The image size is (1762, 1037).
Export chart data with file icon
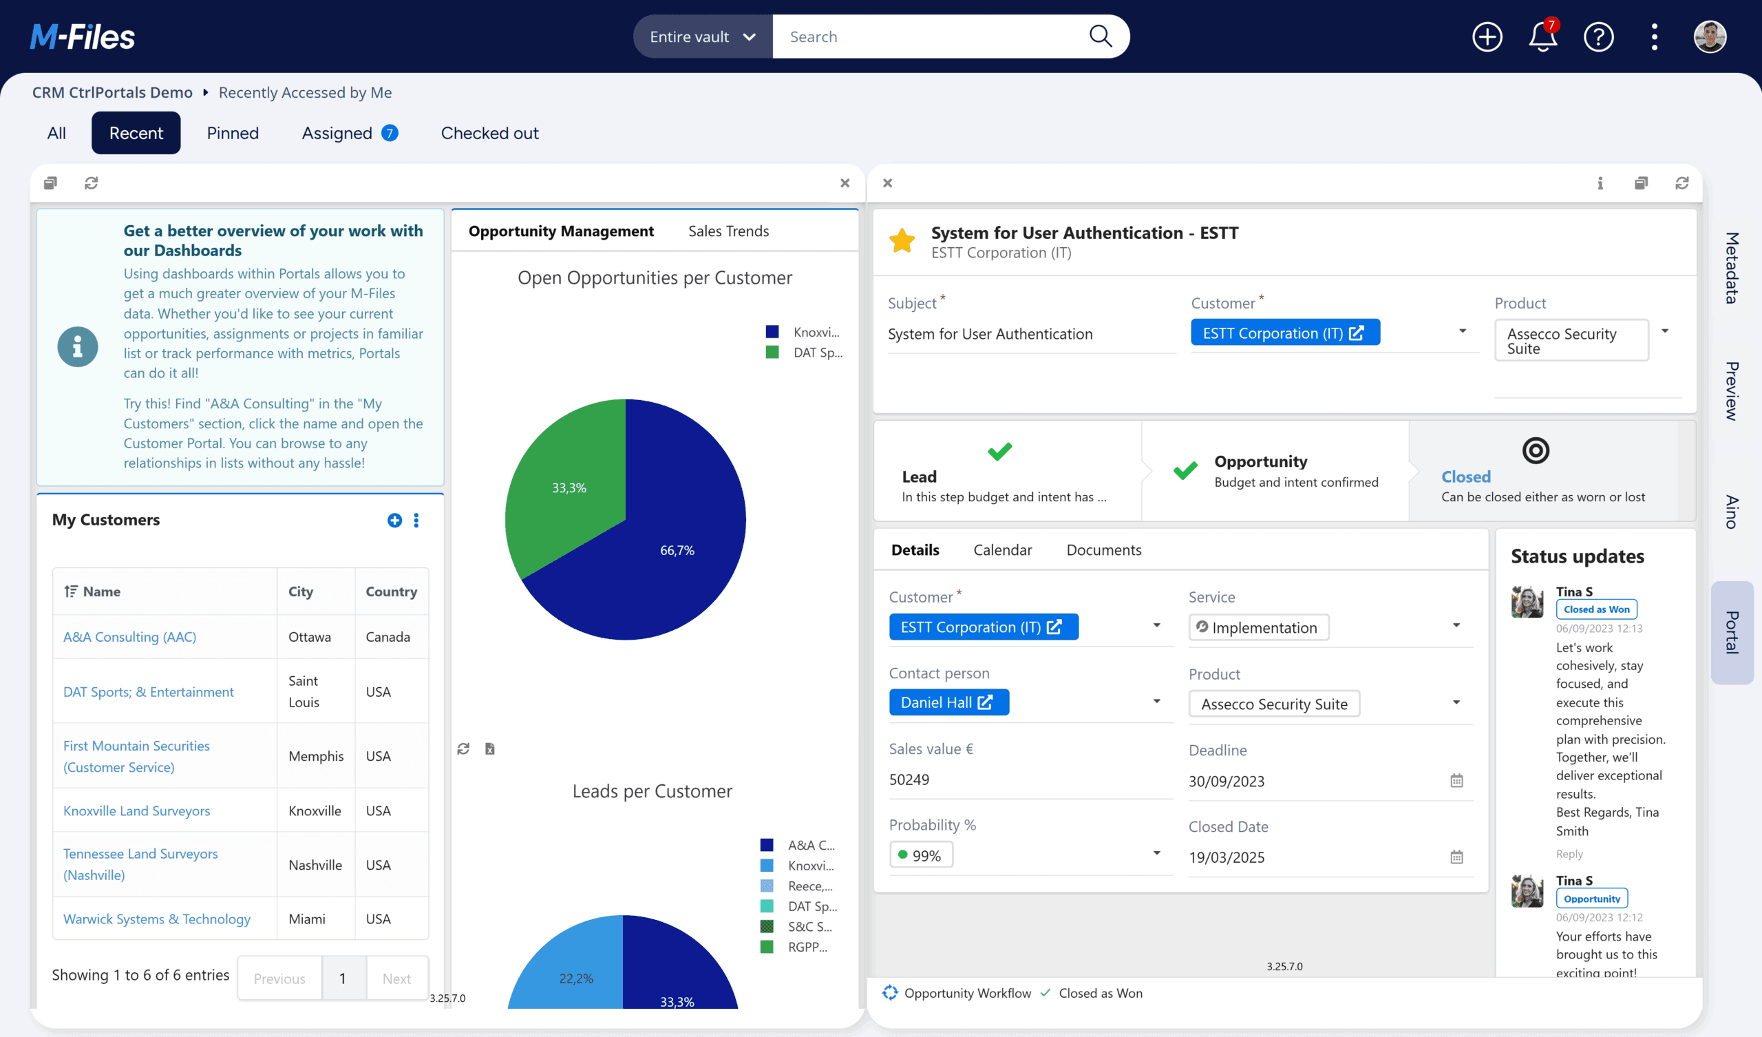click(489, 748)
